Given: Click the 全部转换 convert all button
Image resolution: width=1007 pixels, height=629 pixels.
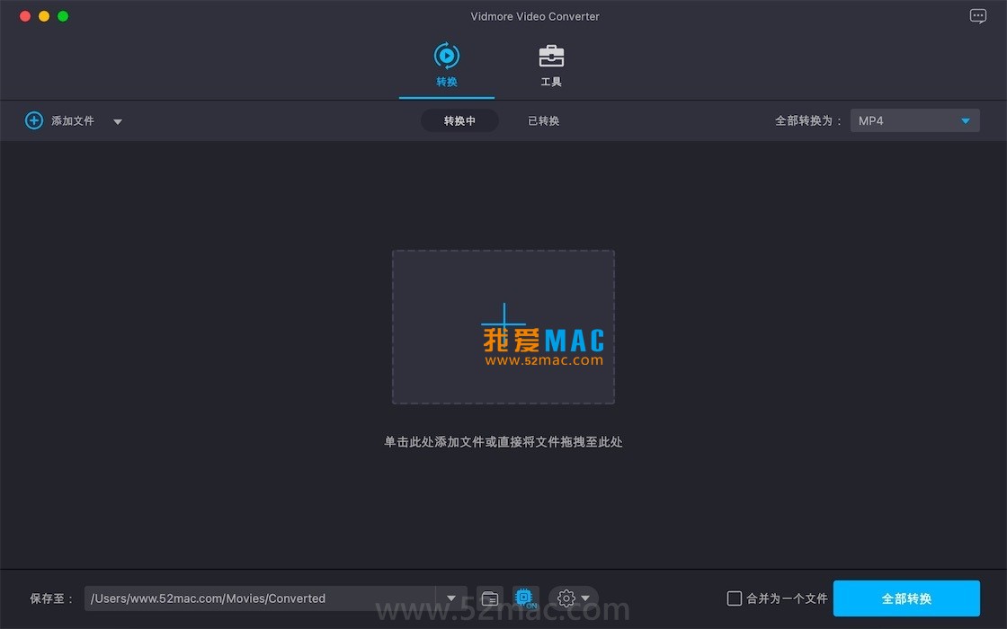Looking at the screenshot, I should [x=906, y=598].
